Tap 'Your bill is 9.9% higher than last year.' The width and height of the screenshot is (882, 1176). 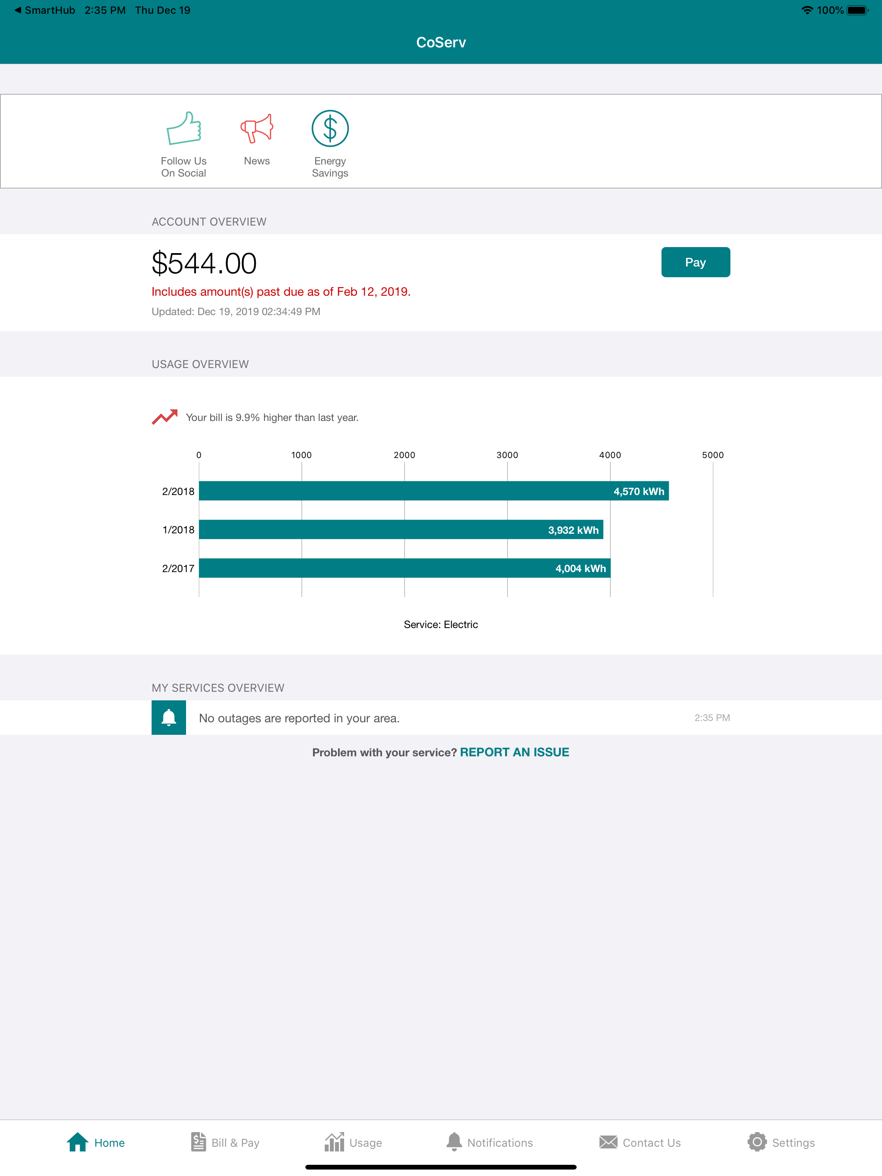pos(272,418)
